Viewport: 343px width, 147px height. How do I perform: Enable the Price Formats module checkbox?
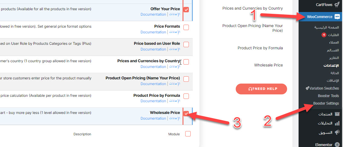tap(186, 27)
